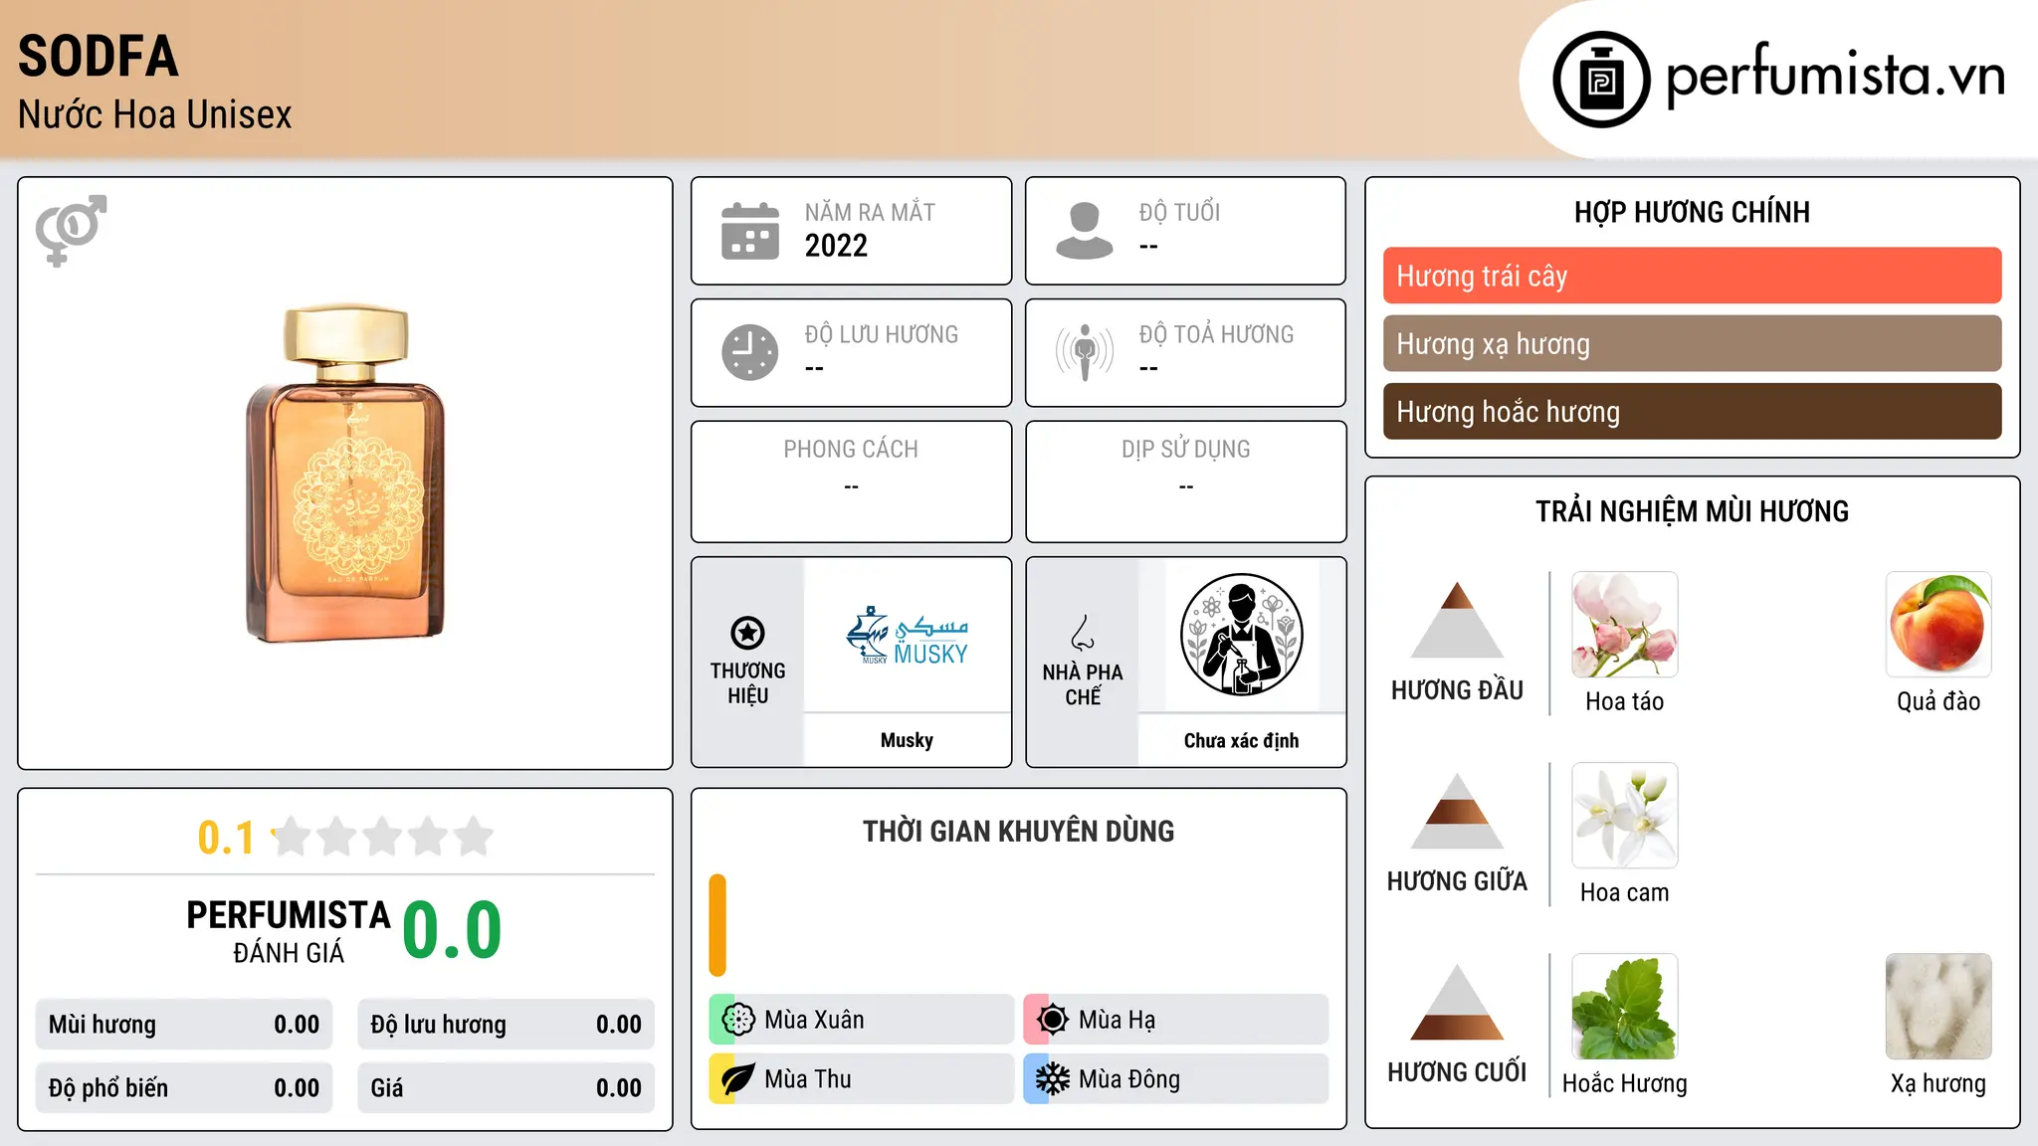This screenshot has height=1146, width=2038.
Task: Click the nose icon above Nhà pha chế
Action: tap(1083, 633)
